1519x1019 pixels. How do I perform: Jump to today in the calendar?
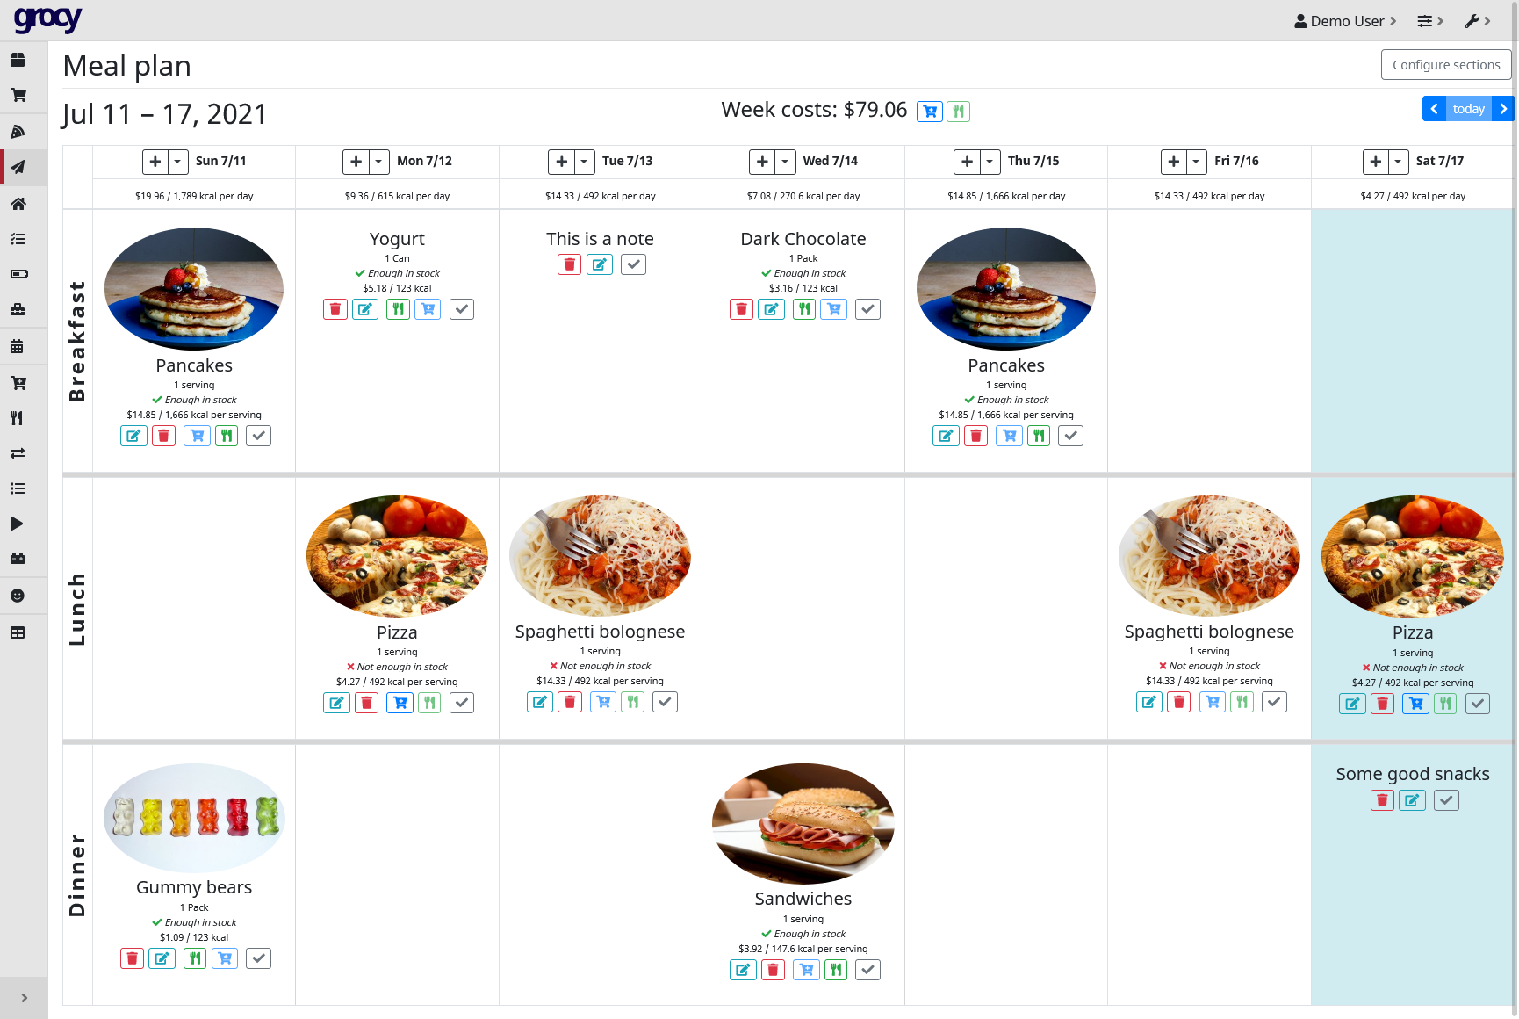(x=1468, y=109)
